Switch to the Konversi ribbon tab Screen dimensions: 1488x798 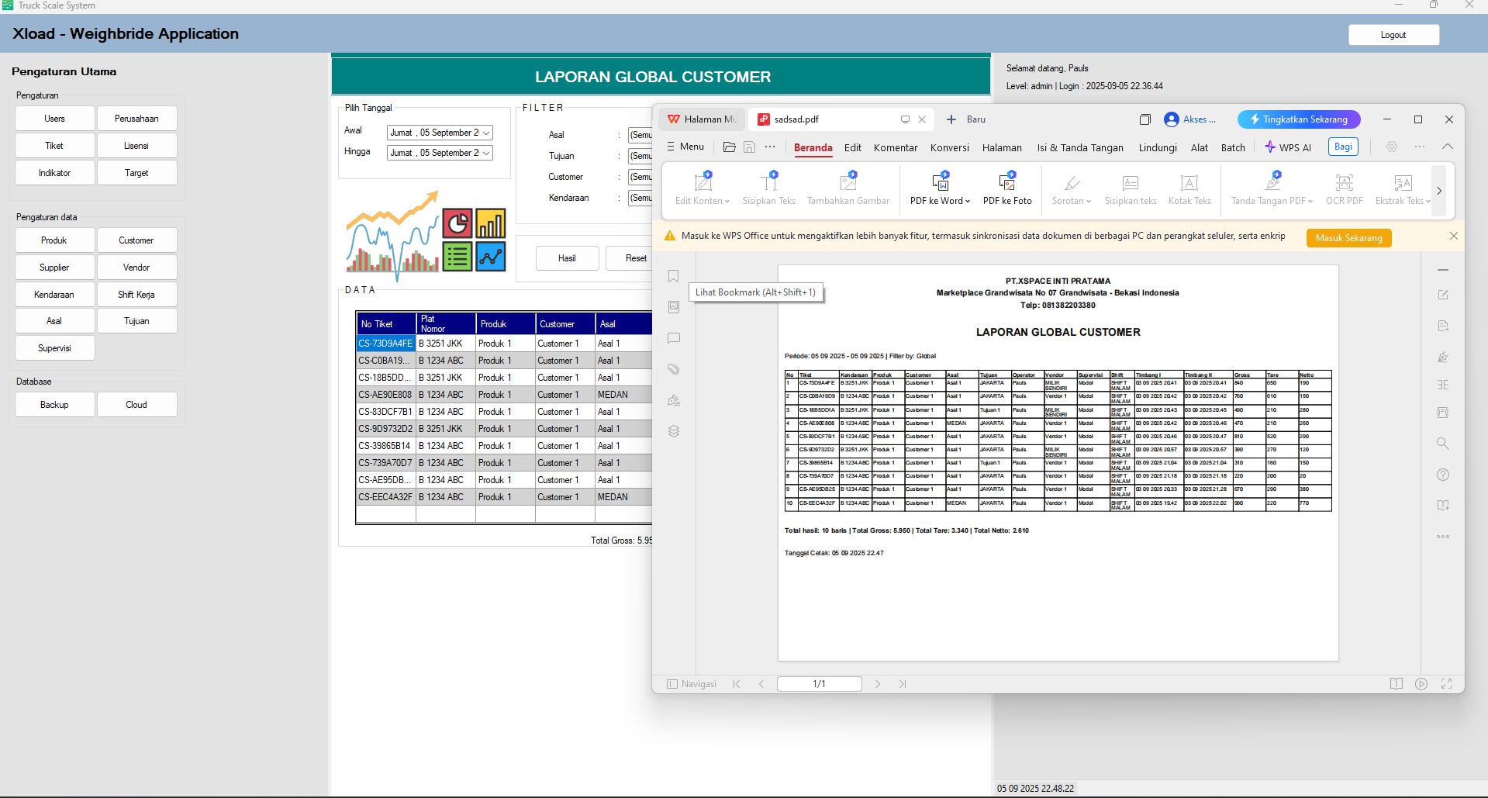[949, 147]
